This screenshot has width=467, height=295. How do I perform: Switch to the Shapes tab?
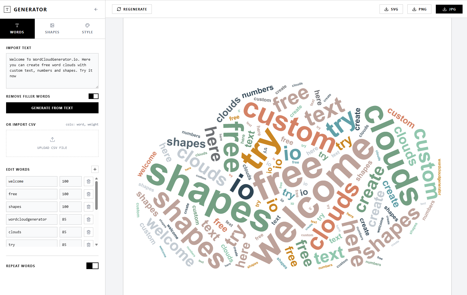(52, 28)
